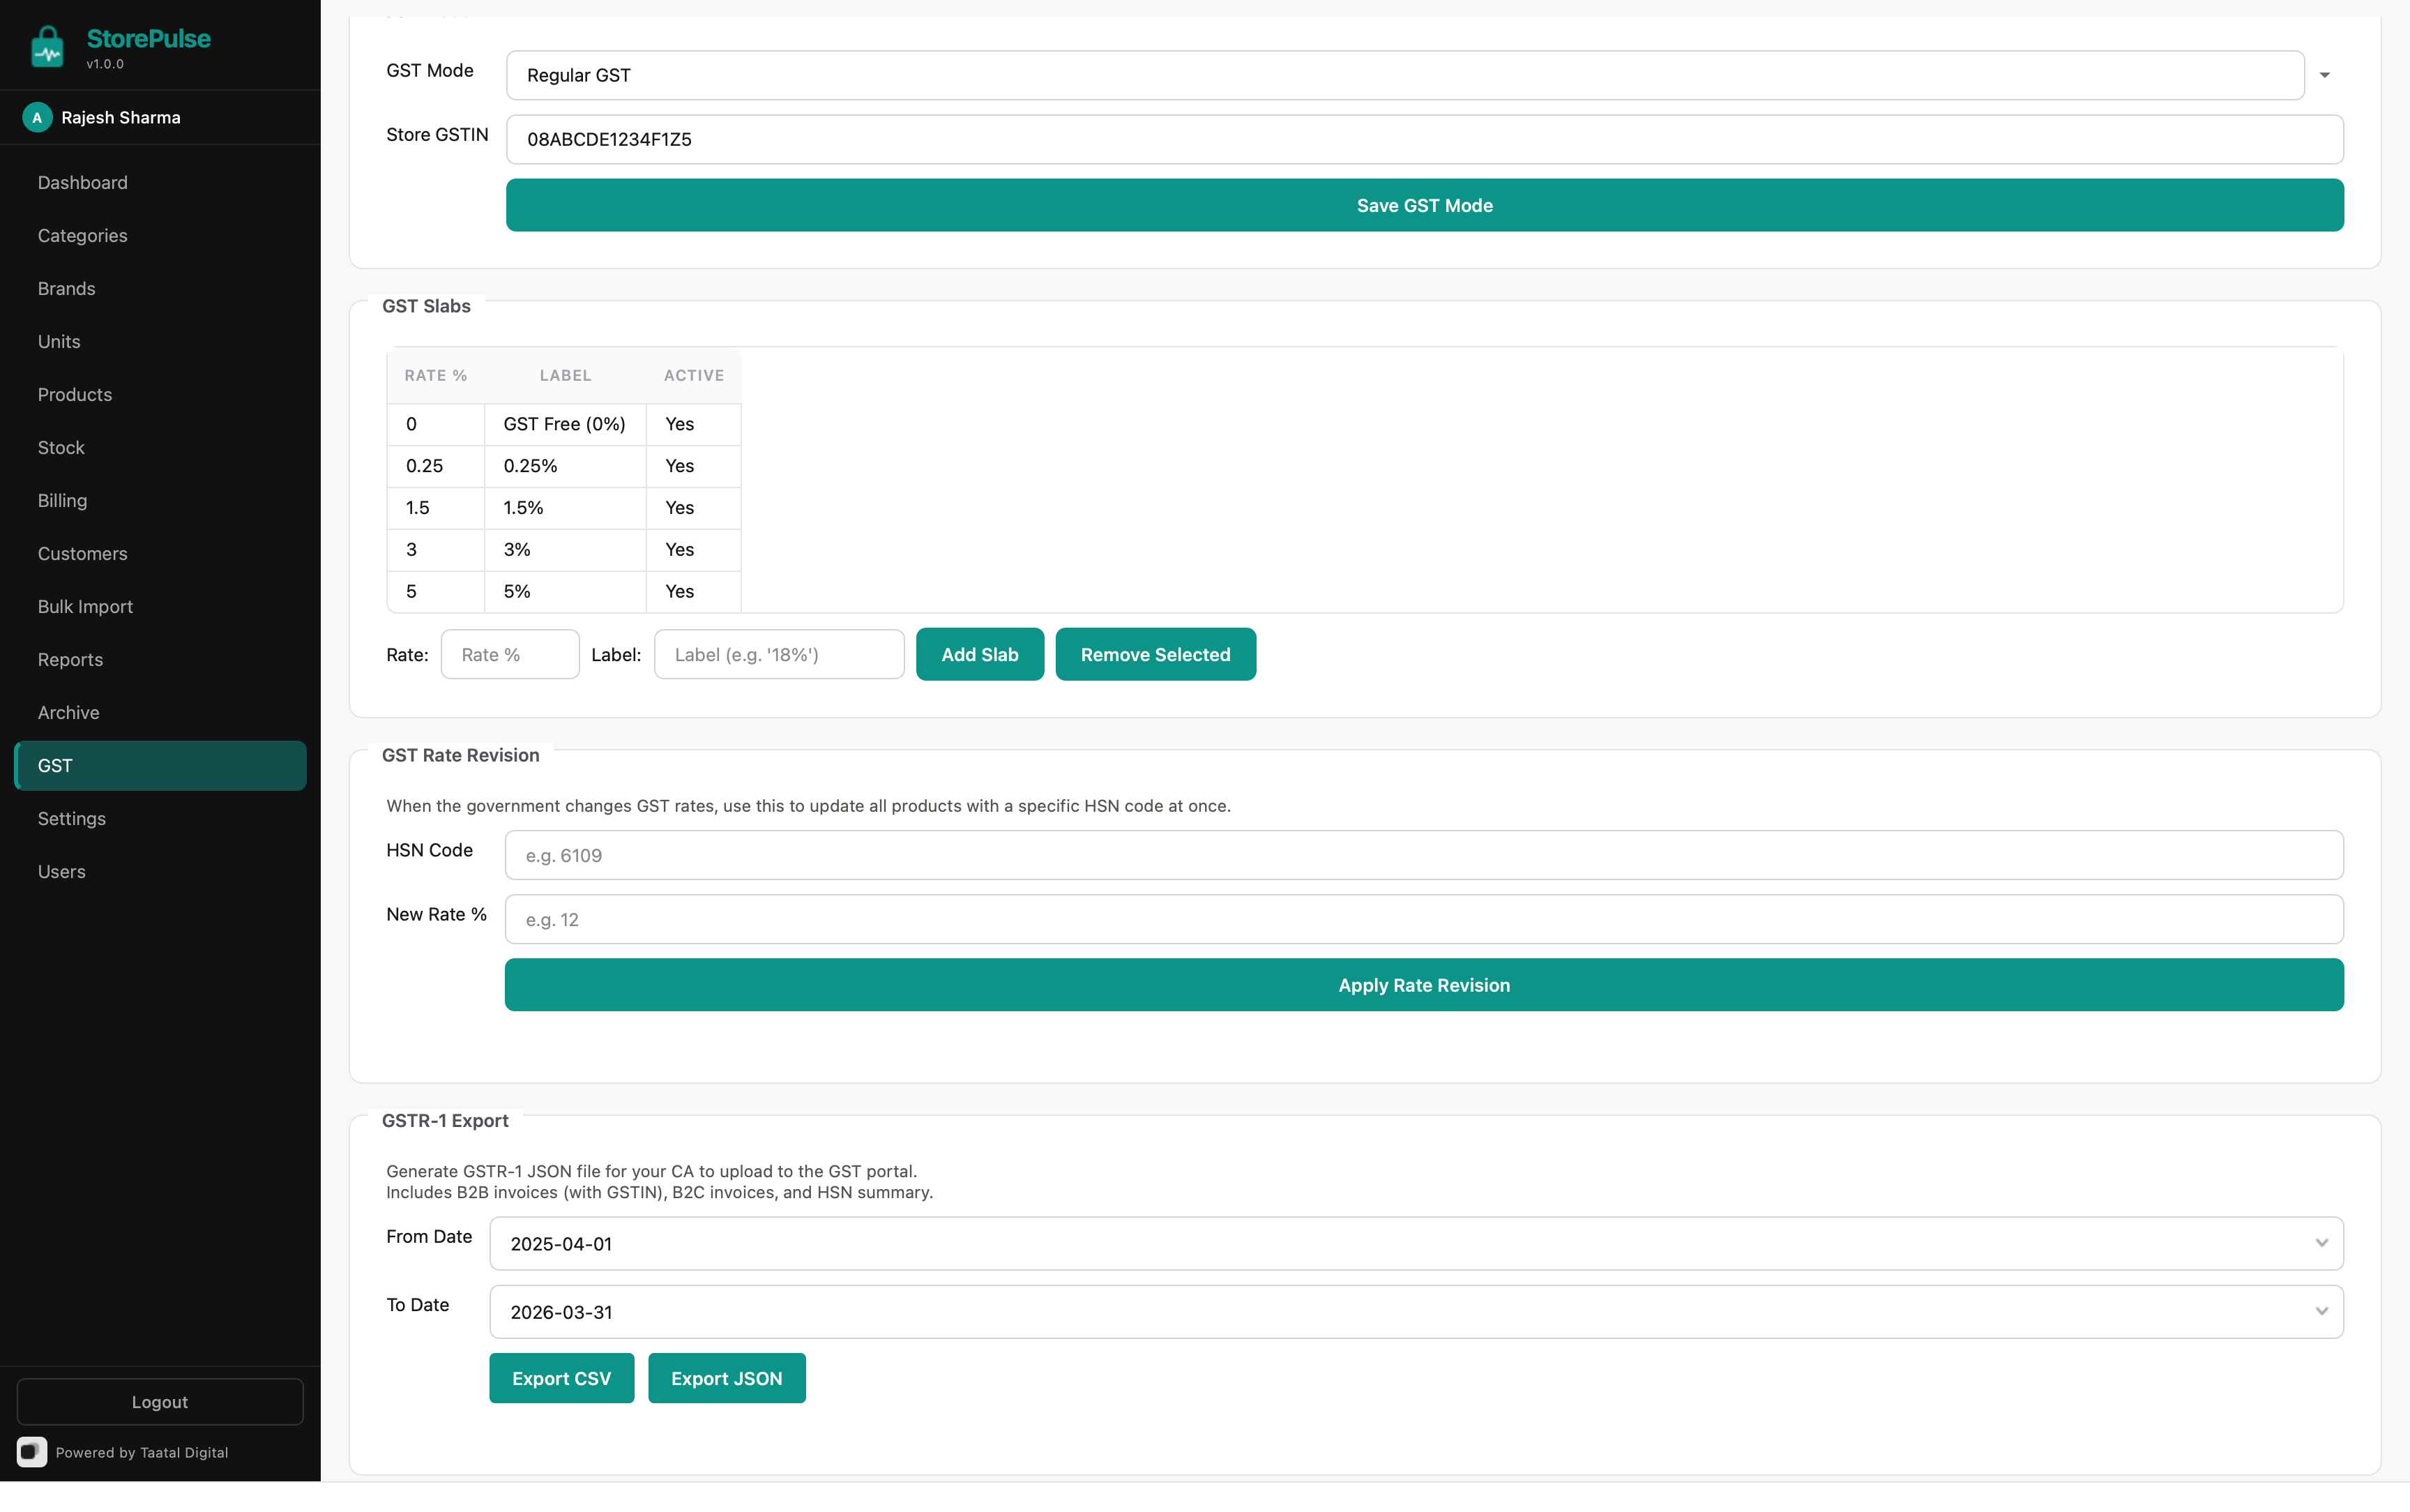Viewport: 2410px width, 1512px height.
Task: Expand the To Date dropdown chevron
Action: click(2321, 1311)
